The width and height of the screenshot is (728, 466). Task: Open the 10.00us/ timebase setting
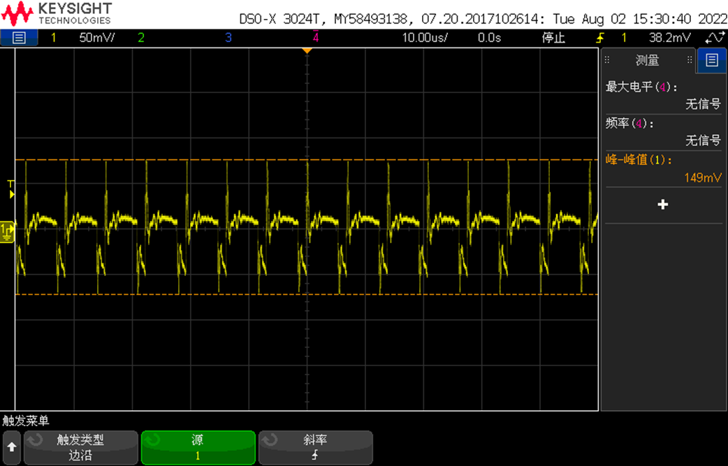coord(425,38)
